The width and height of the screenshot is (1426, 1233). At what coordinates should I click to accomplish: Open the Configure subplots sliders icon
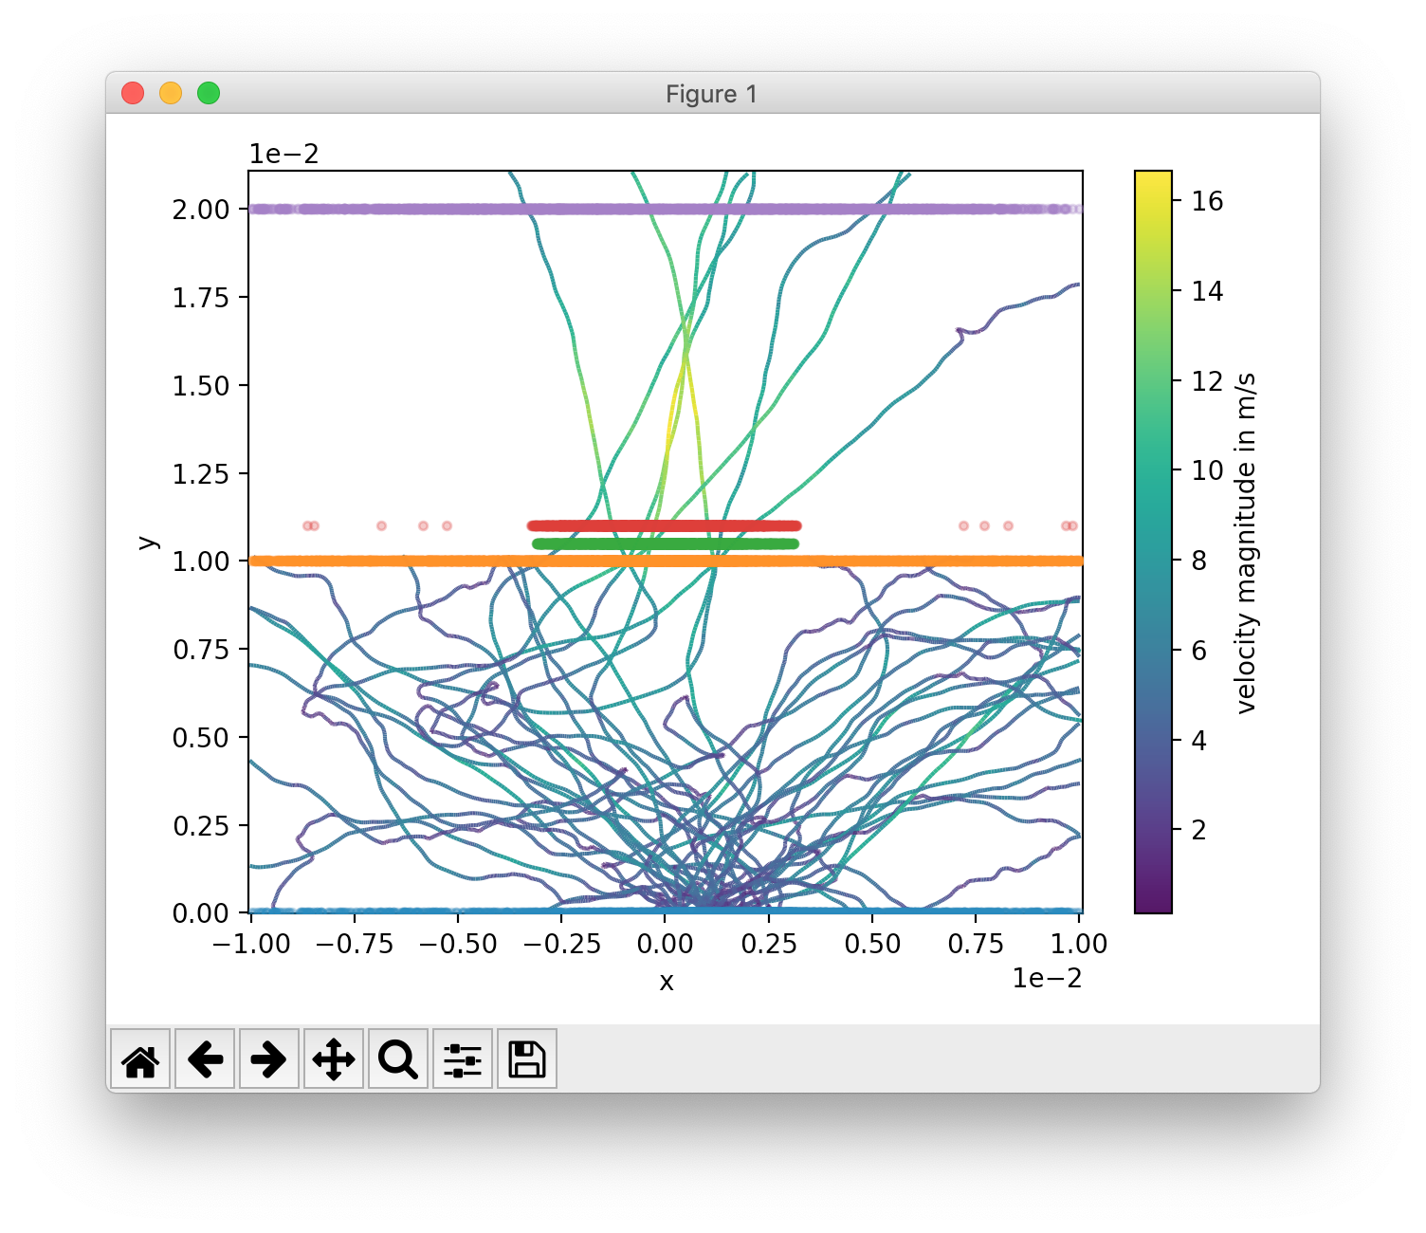(463, 1058)
